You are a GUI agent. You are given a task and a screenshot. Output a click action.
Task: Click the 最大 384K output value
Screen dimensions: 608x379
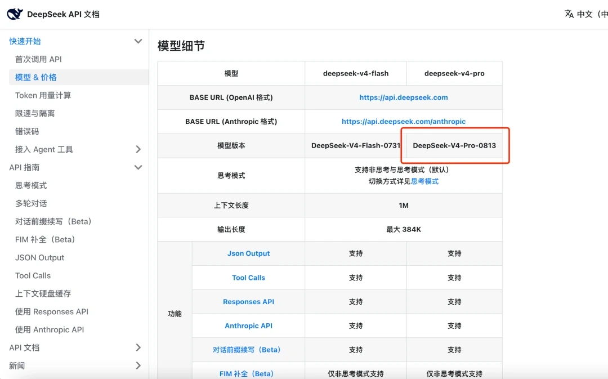click(x=404, y=229)
